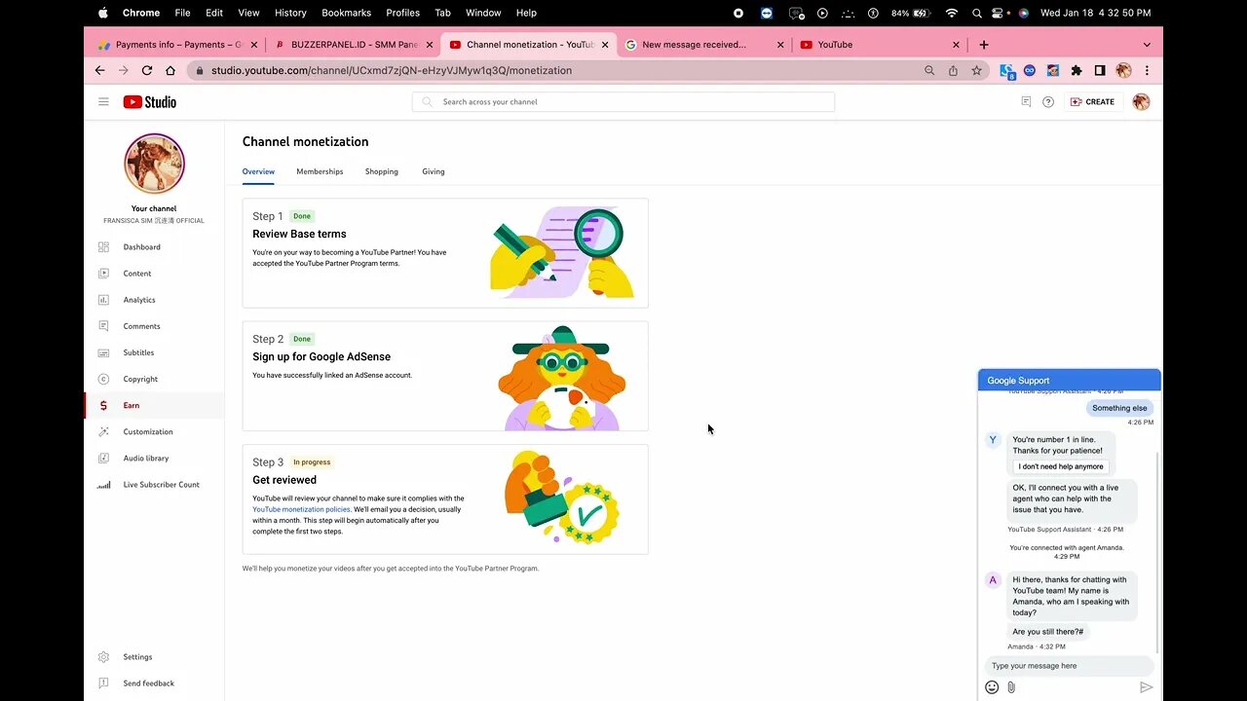The height and width of the screenshot is (701, 1247).
Task: Open a new Chrome tab
Action: pyautogui.click(x=984, y=45)
